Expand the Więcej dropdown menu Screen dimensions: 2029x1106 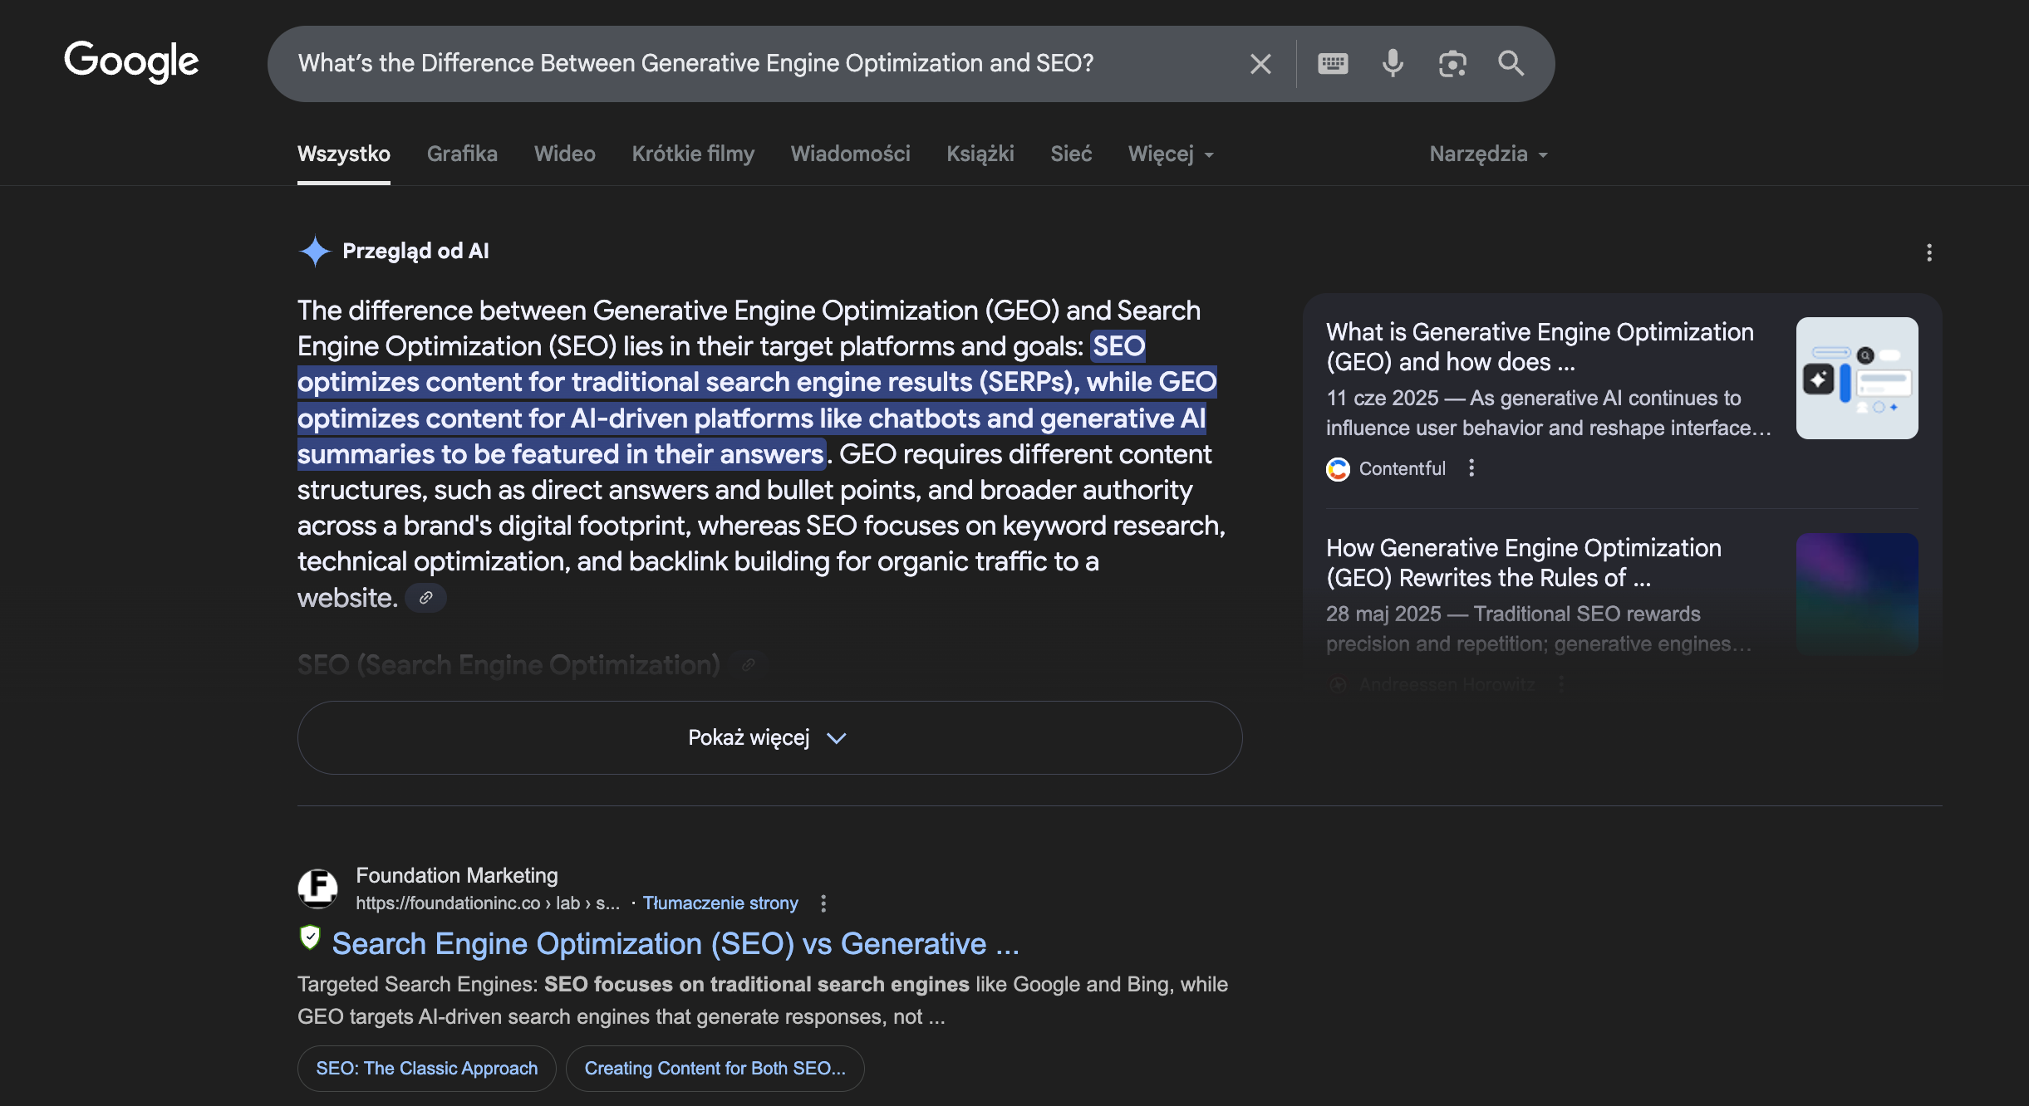1171,154
